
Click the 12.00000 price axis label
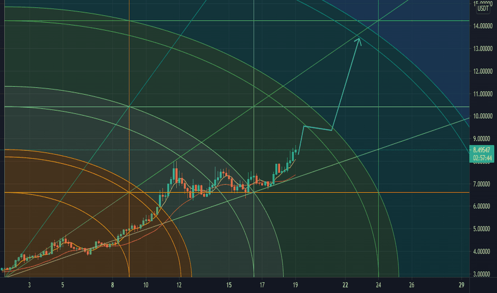(x=483, y=71)
